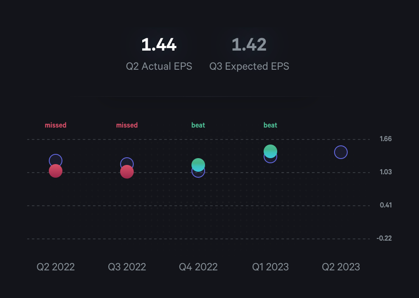This screenshot has height=298, width=419.
Task: Select the "beat" label above Q1 2023
Action: coord(270,125)
